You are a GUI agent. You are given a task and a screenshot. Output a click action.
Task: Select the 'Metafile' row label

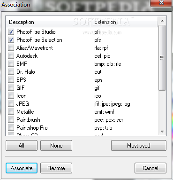click(25, 112)
